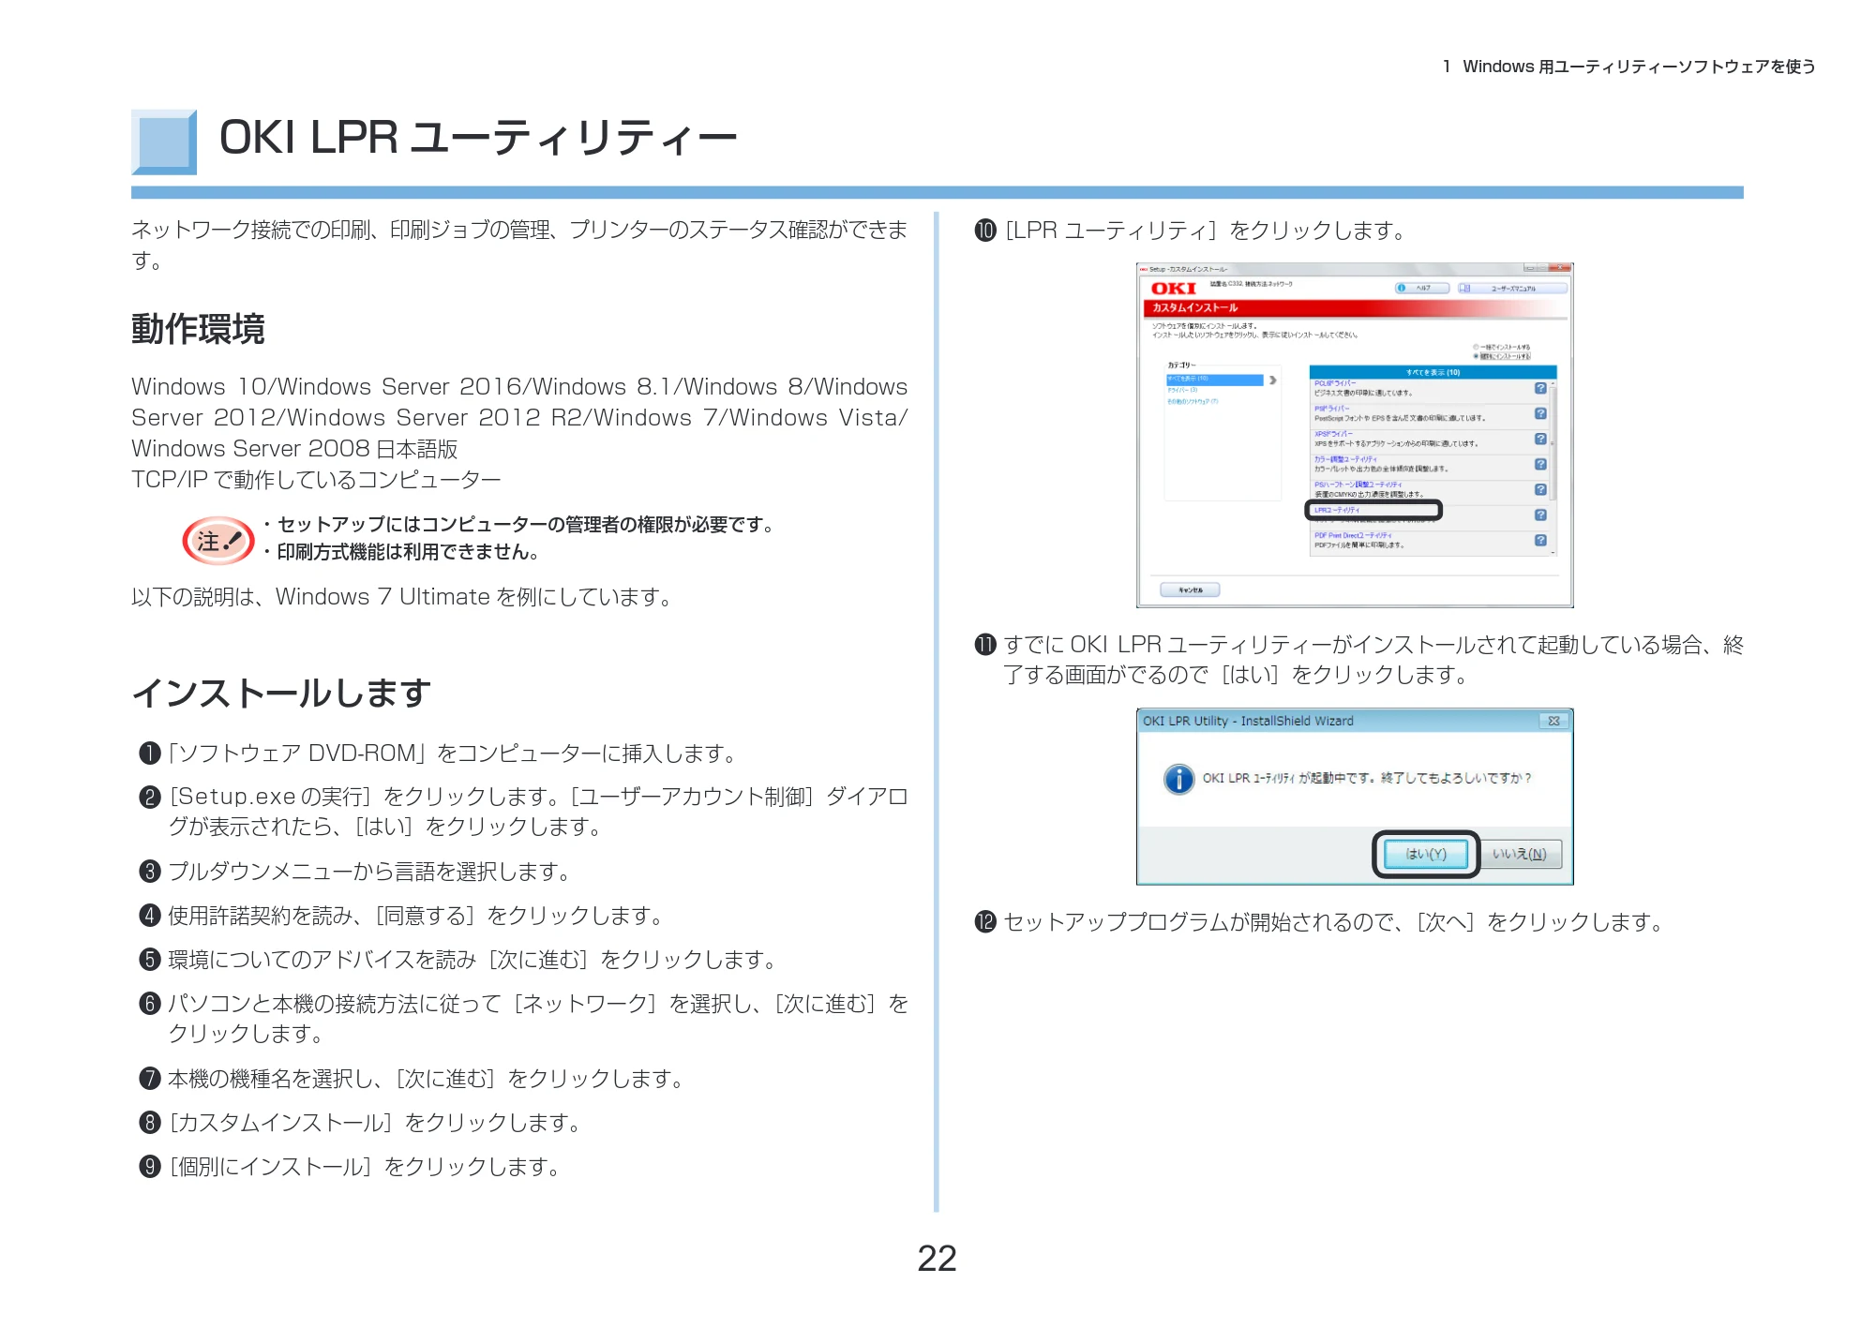Click the help icon beside LPRユーティリティ
The height and width of the screenshot is (1328, 1876).
tap(1540, 515)
